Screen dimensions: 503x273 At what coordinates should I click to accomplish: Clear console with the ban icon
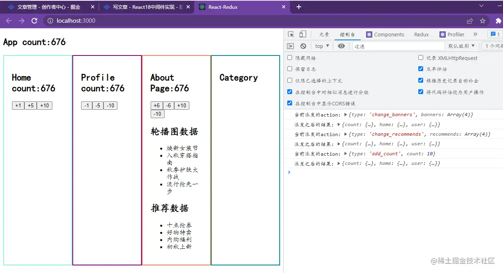coord(303,46)
